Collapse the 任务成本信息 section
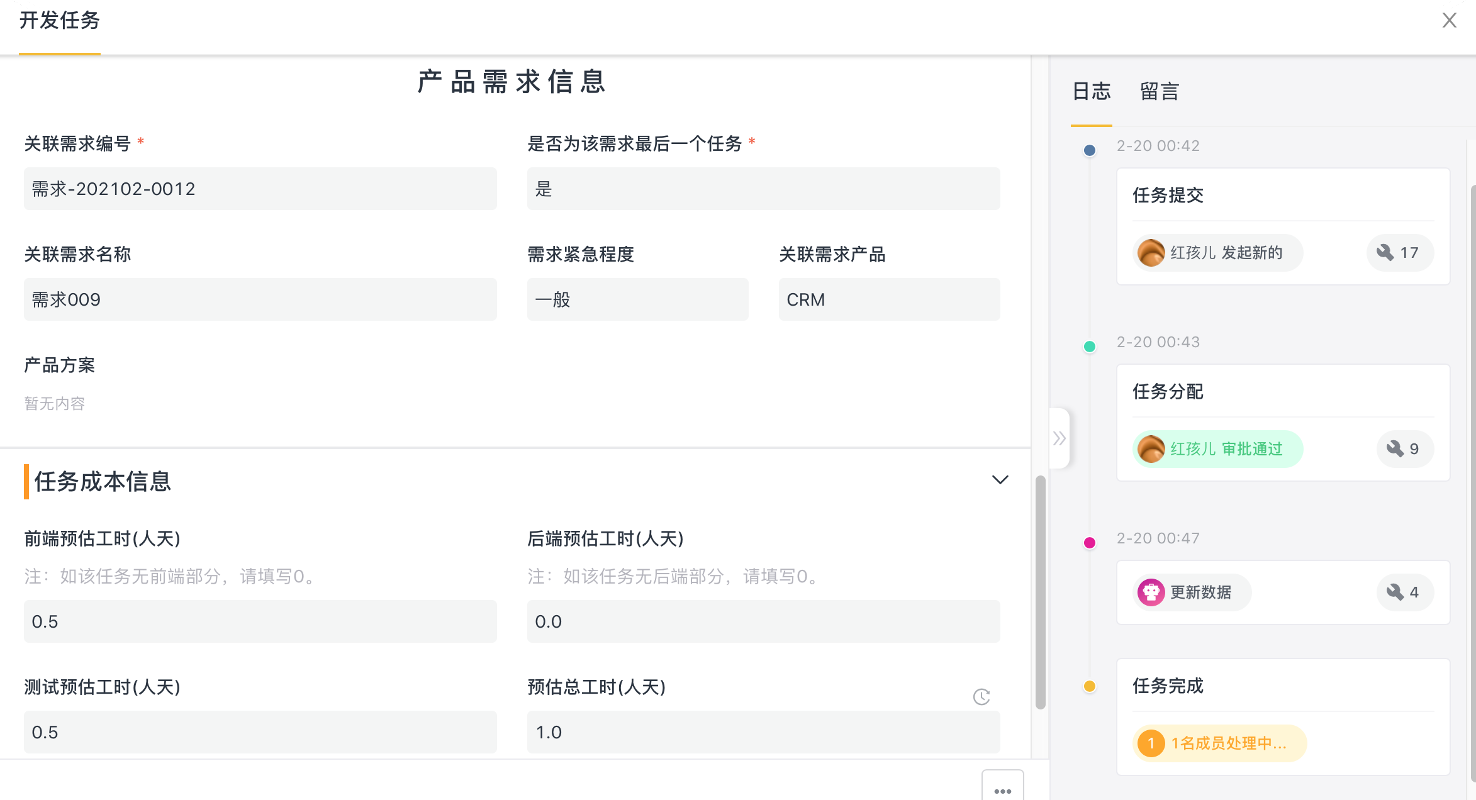 point(1000,480)
